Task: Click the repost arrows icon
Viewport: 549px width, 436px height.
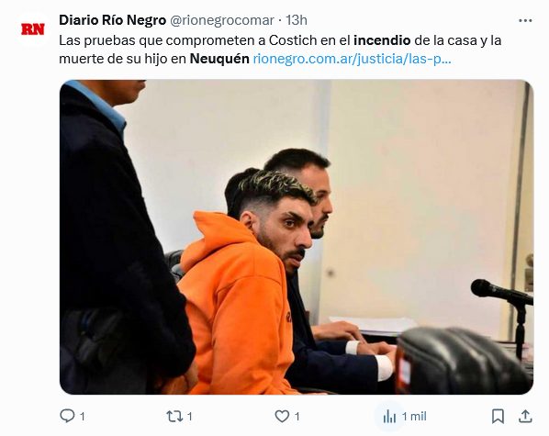Action: (174, 416)
